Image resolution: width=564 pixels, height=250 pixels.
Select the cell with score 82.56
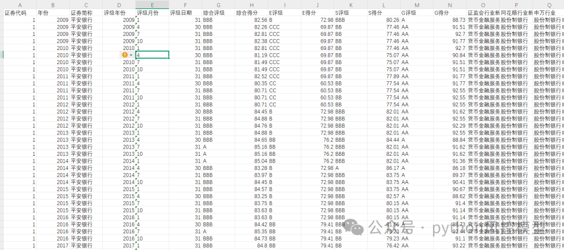click(251, 20)
